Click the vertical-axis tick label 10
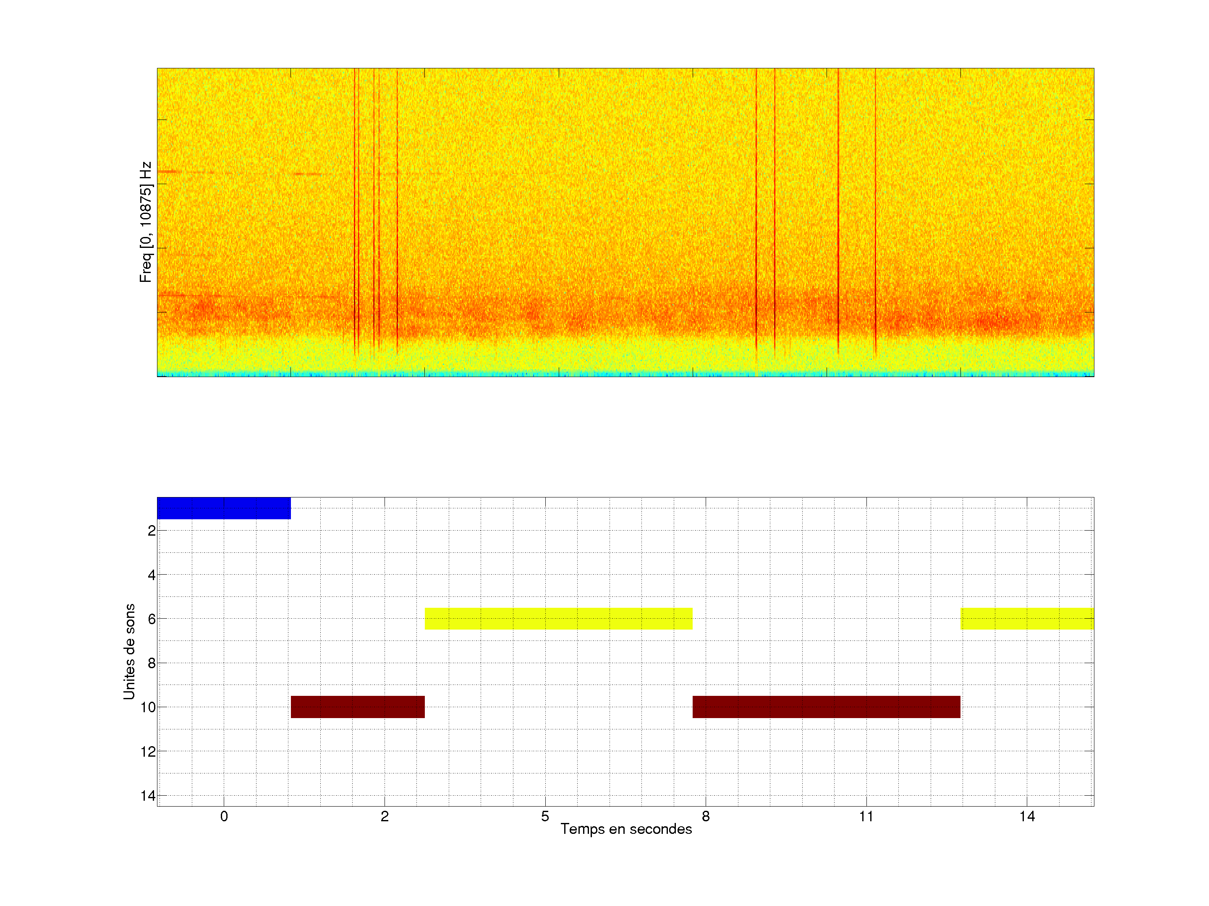1209x906 pixels. 148,707
